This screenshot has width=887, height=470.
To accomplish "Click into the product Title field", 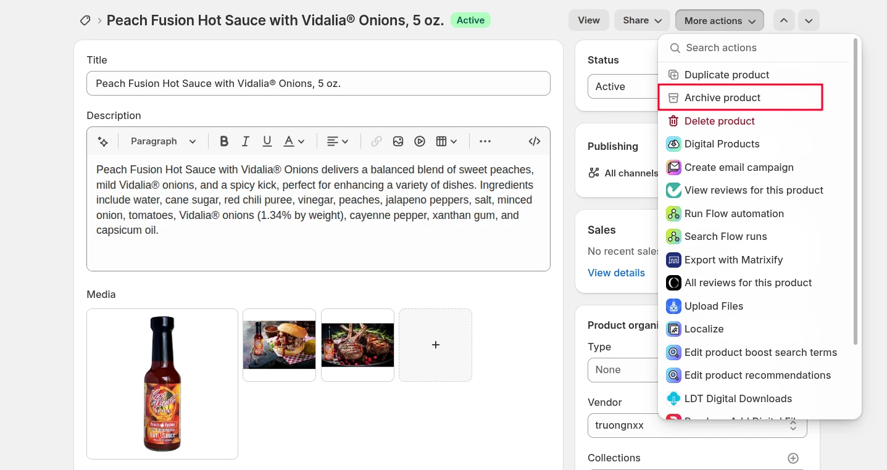I will point(319,83).
